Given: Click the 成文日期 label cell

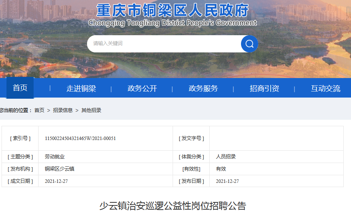Looking at the screenshot, I should 20,181.
